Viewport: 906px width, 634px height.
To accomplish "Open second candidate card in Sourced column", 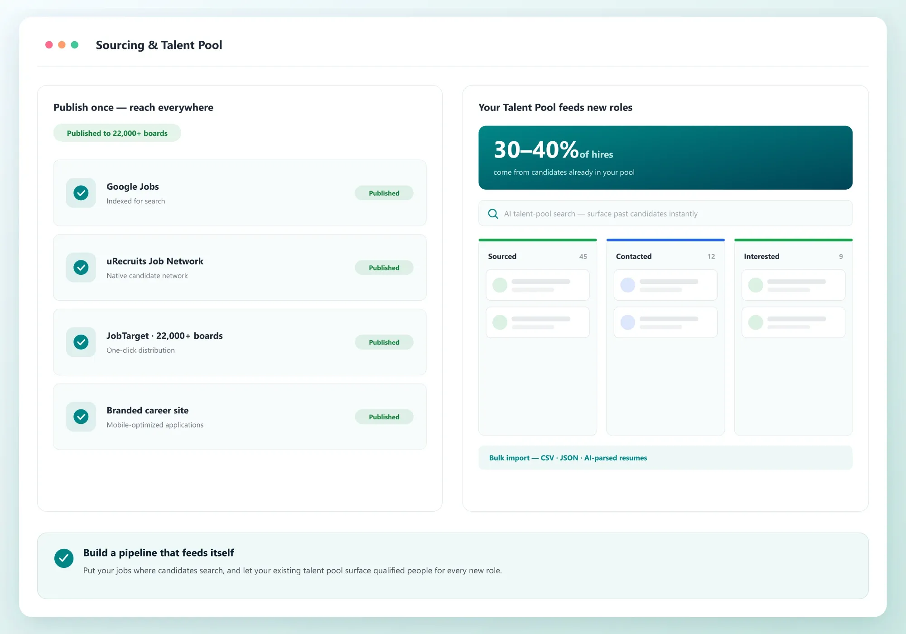I will (x=538, y=322).
